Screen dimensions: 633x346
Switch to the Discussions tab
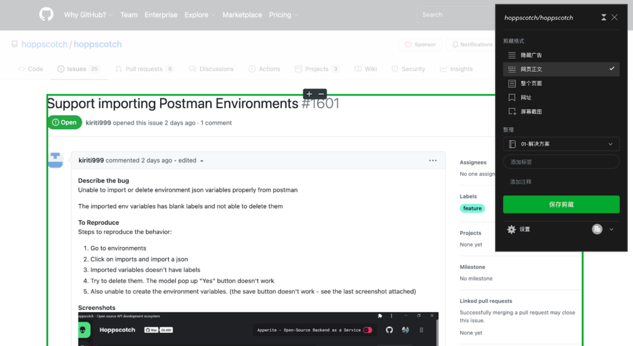(211, 69)
